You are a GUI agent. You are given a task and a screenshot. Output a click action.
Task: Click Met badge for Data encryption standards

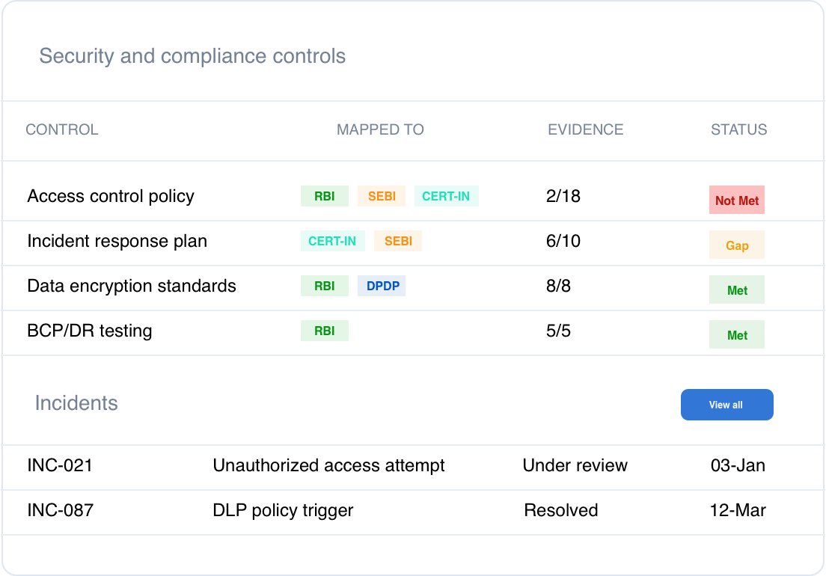736,290
